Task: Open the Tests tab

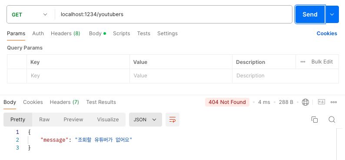Action: tap(144, 33)
